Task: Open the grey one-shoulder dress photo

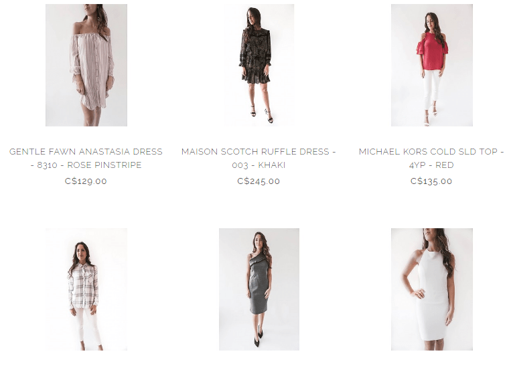Action: click(259, 289)
